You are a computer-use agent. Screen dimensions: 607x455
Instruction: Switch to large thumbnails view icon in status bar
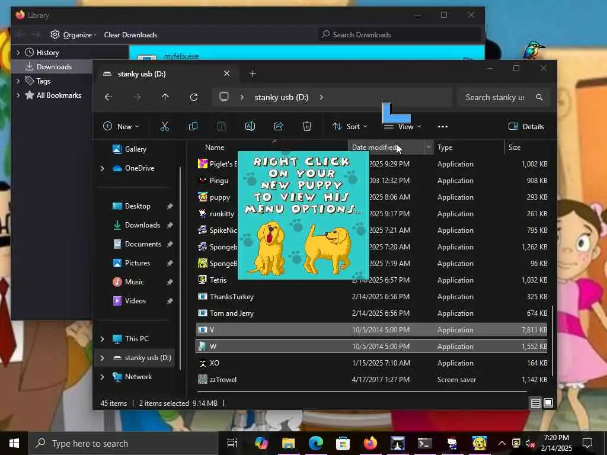[548, 403]
